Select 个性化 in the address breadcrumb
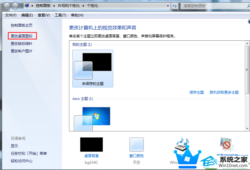250x170 pixels. [x=92, y=6]
